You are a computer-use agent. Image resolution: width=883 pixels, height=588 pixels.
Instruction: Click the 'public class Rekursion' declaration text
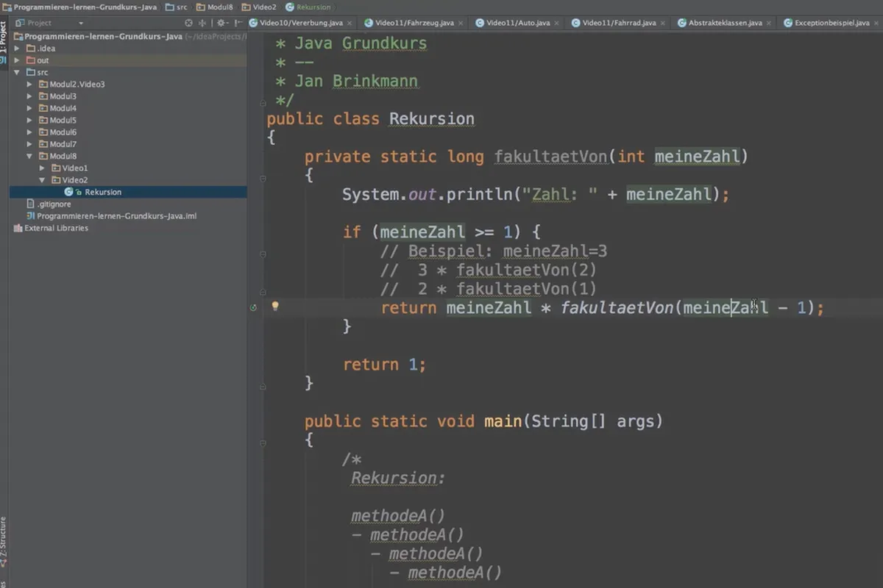tap(370, 119)
